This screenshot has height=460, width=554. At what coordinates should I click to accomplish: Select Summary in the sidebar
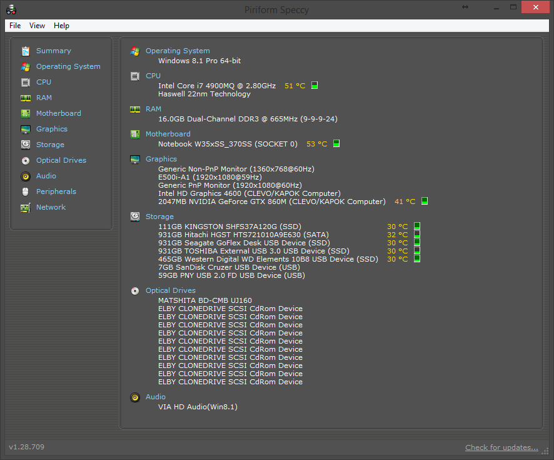click(54, 51)
